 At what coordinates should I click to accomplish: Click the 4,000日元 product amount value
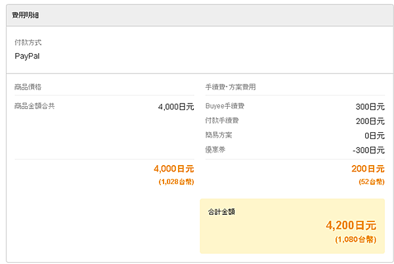click(x=176, y=106)
